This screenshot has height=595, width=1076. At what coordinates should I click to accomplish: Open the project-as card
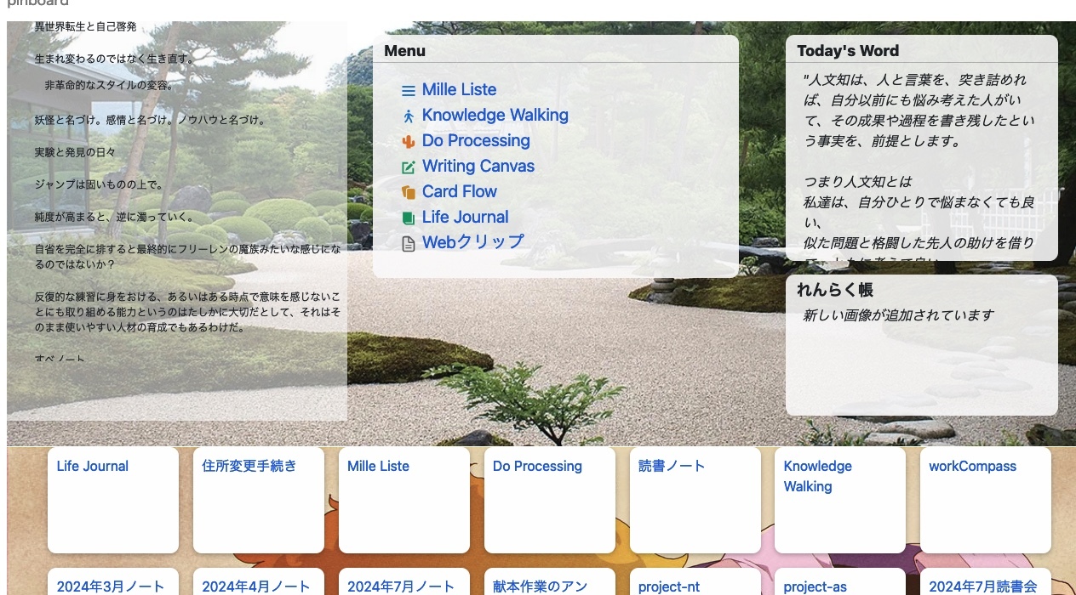(840, 582)
